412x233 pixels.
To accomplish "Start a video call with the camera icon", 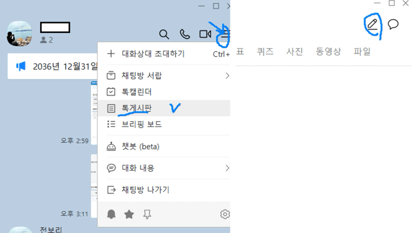I will (x=205, y=34).
